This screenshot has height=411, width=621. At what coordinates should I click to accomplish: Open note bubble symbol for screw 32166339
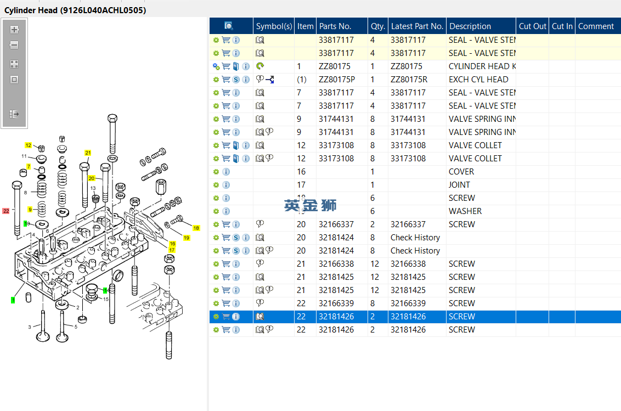click(260, 303)
